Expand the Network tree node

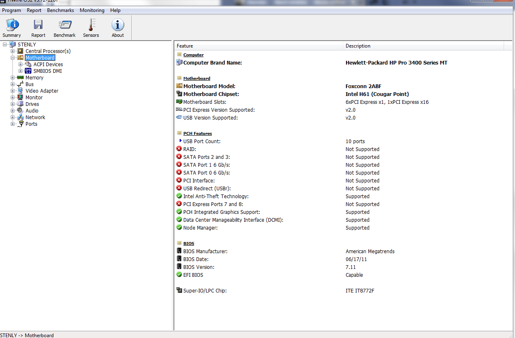coord(13,117)
